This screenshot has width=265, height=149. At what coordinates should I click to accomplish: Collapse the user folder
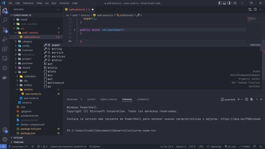[24, 72]
